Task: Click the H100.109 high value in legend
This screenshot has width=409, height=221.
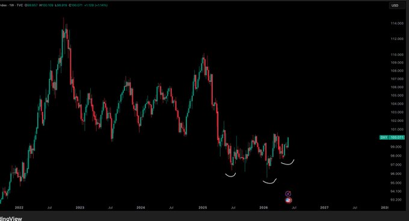Action: coord(46,5)
